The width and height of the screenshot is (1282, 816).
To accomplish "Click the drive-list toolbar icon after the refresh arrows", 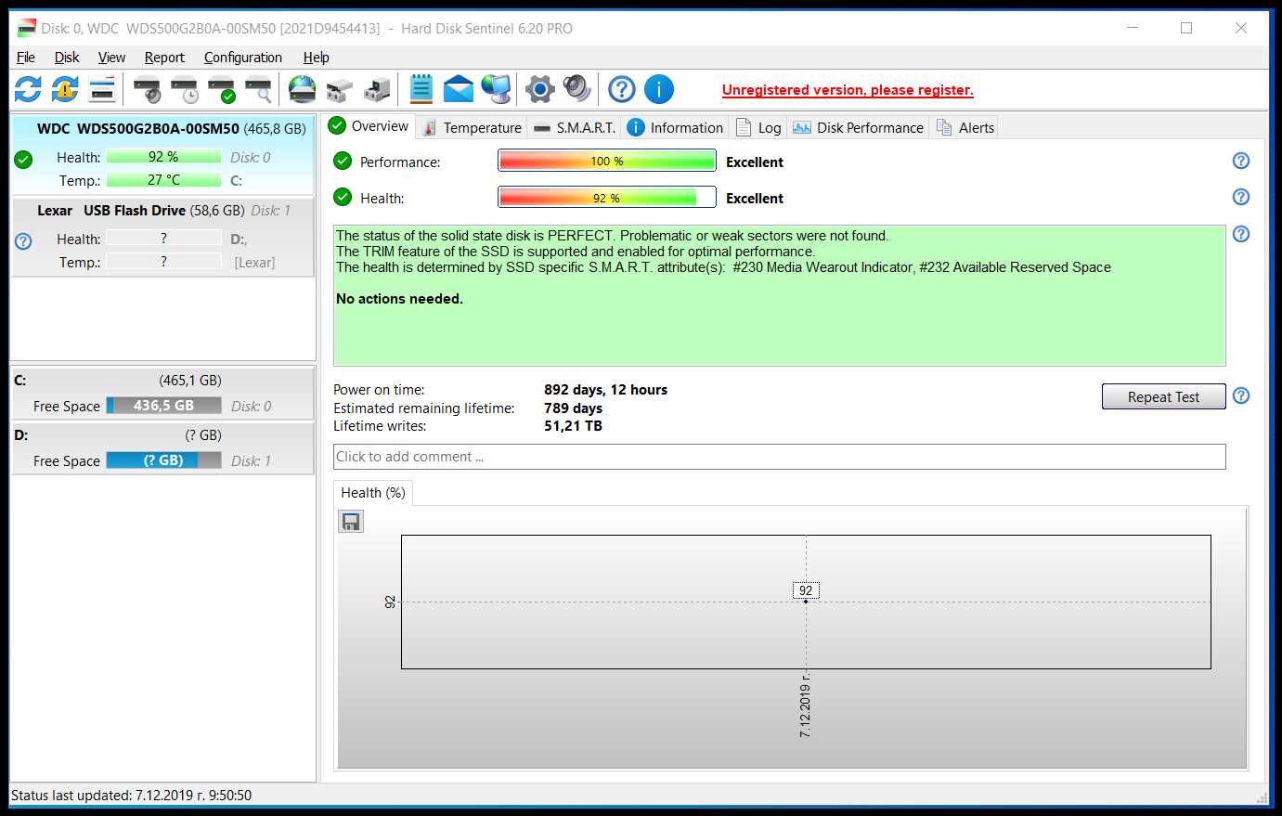I will 102,89.
